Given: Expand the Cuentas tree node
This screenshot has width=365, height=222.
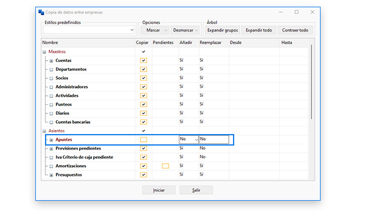Looking at the screenshot, I should [x=51, y=61].
